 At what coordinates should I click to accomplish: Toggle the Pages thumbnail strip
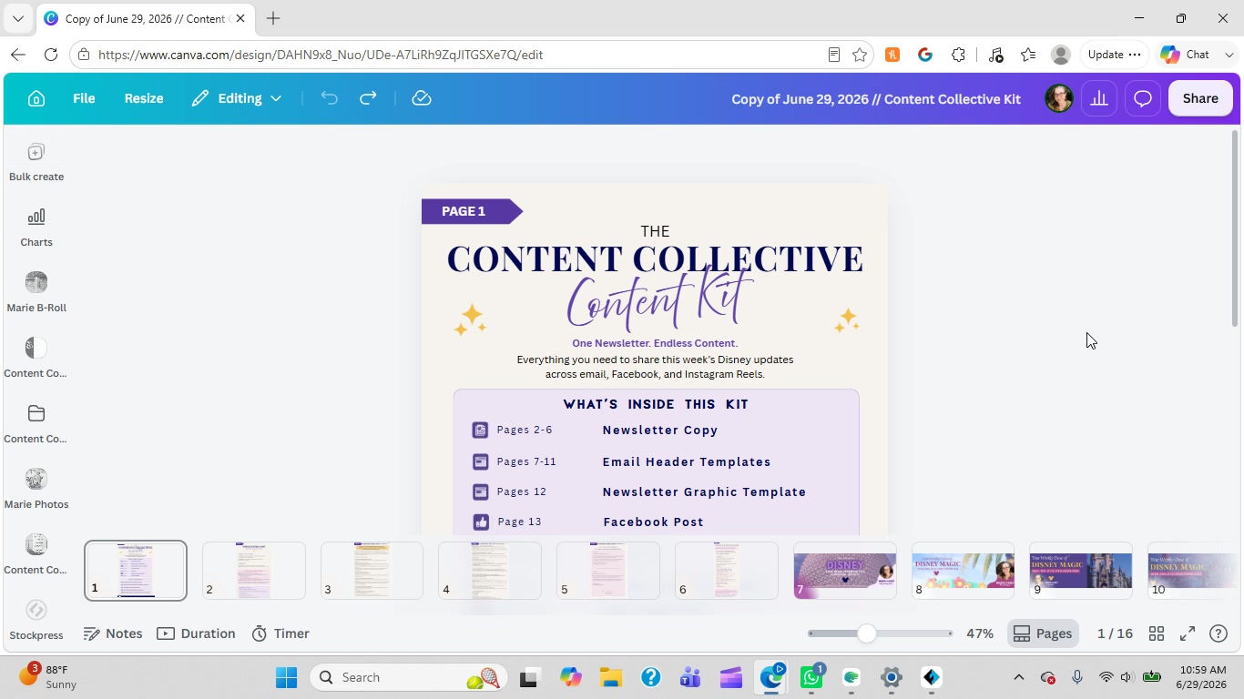point(1043,633)
